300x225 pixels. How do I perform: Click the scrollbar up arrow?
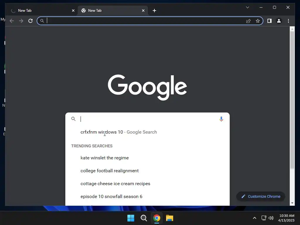tap(292, 29)
